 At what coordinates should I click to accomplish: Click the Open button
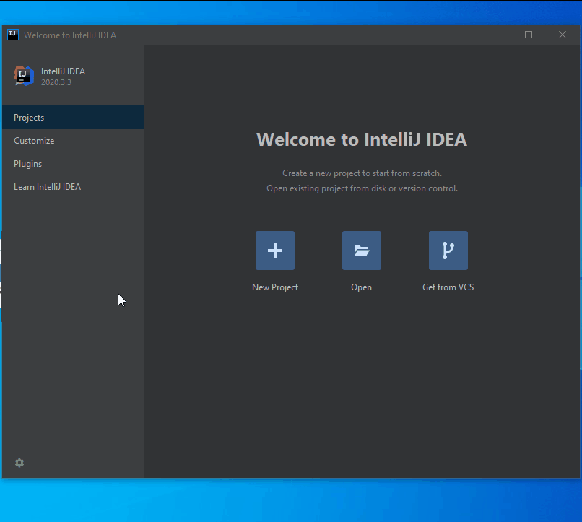[x=361, y=287]
